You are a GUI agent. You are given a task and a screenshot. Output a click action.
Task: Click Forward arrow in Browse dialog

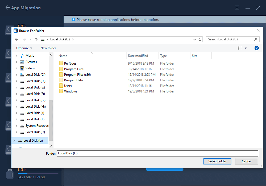[x=24, y=39]
